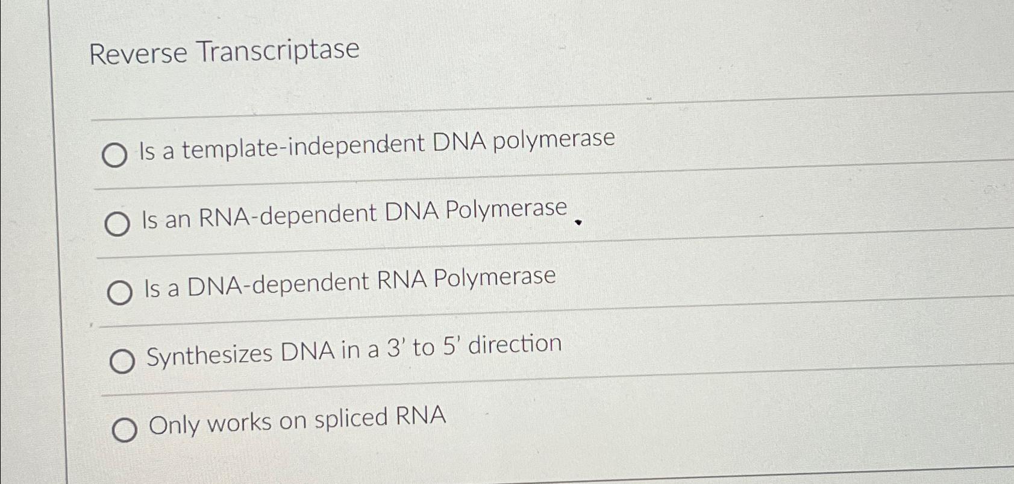Click the radio circle beside the last answer

tap(126, 428)
